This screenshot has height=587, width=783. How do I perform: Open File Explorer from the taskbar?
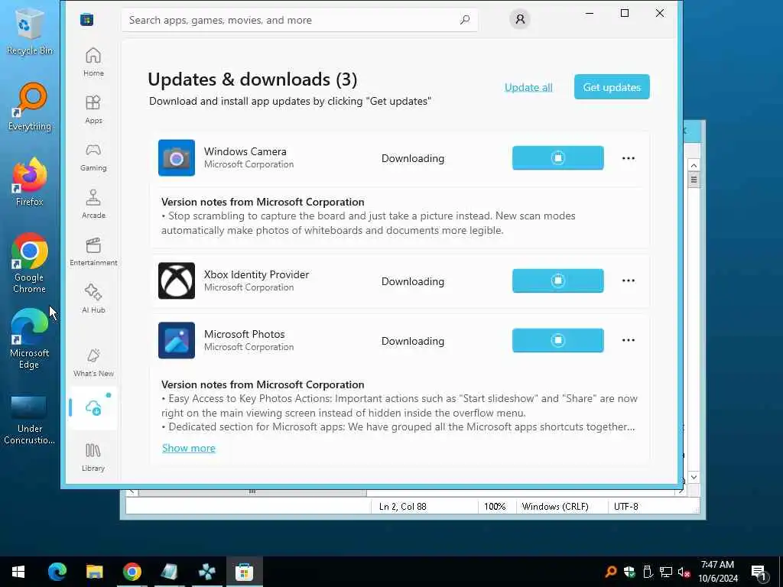coord(94,572)
